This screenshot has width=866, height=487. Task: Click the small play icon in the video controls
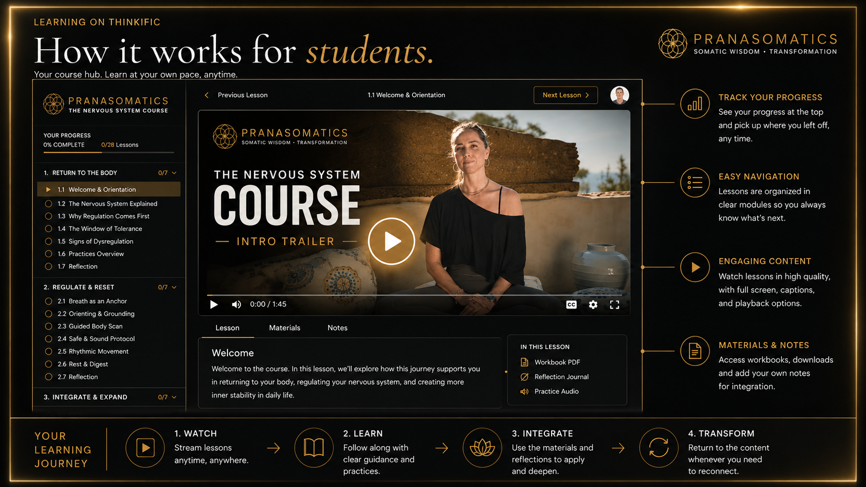click(214, 304)
